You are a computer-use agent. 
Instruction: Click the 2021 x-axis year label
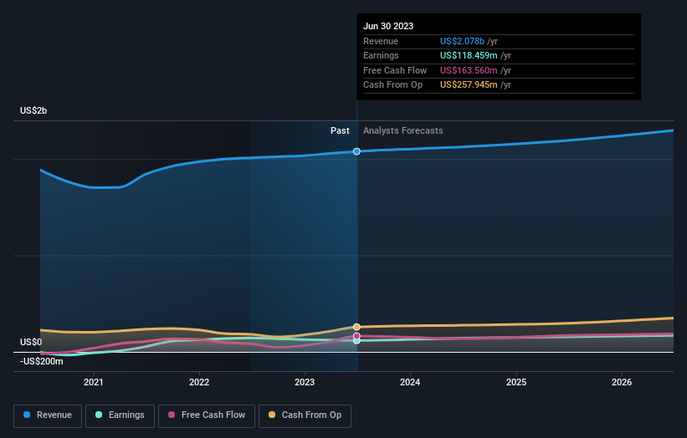click(x=94, y=382)
